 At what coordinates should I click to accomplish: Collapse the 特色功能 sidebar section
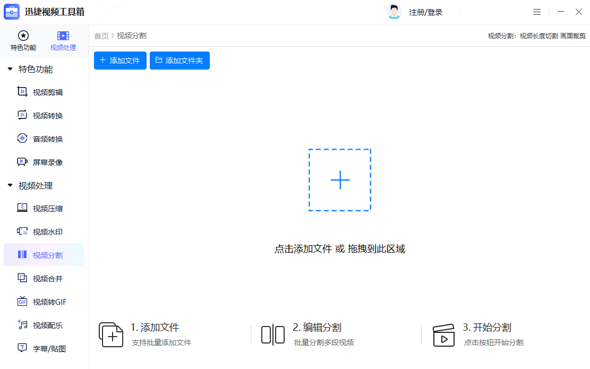(x=10, y=69)
